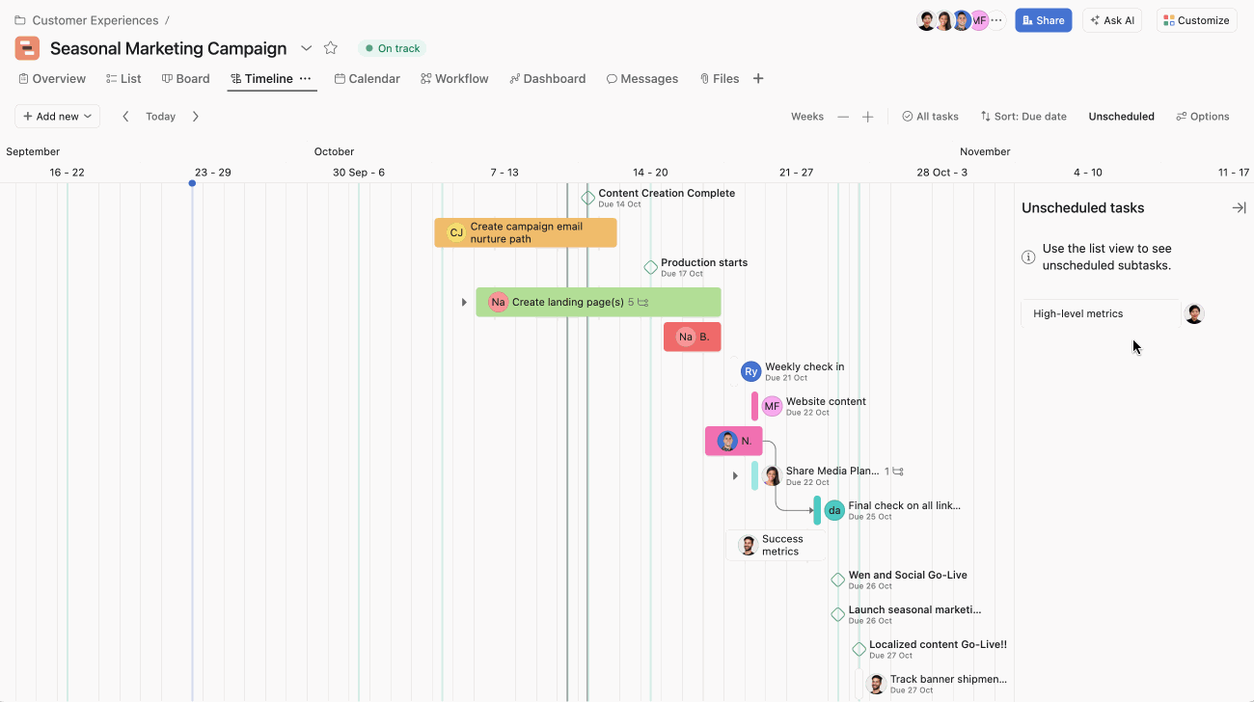
Task: Switch to the Board view tab
Action: pyautogui.click(x=185, y=78)
